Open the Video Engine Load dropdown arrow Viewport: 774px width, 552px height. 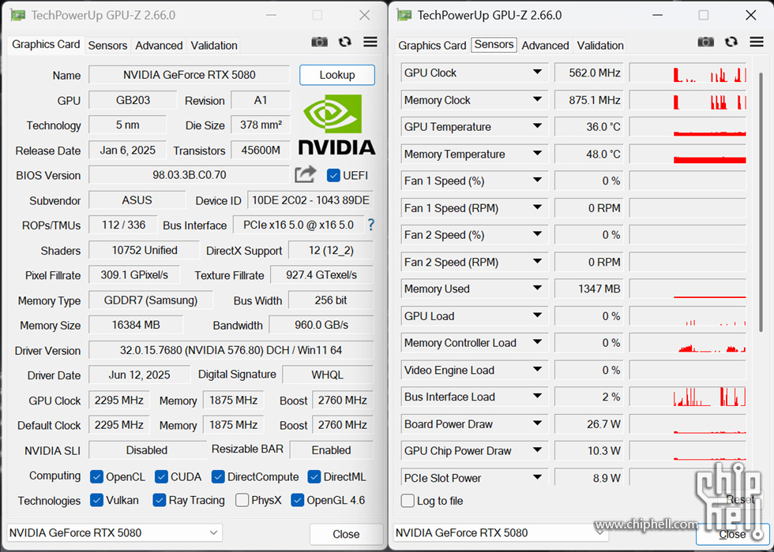pyautogui.click(x=538, y=370)
